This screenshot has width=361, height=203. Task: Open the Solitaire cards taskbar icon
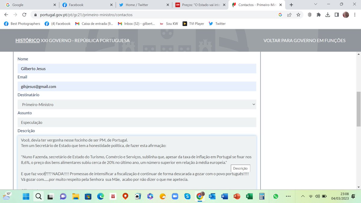pyautogui.click(x=137, y=196)
